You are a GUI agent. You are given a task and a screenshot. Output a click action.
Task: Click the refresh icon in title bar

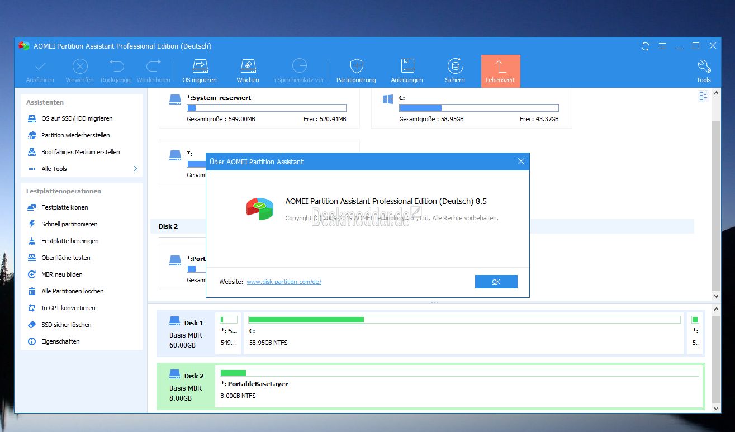point(646,46)
